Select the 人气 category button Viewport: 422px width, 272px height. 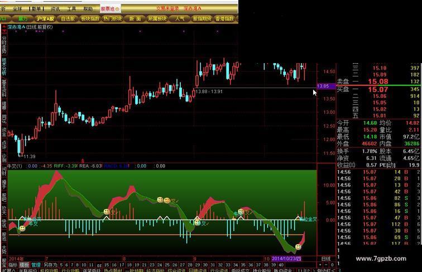180,18
